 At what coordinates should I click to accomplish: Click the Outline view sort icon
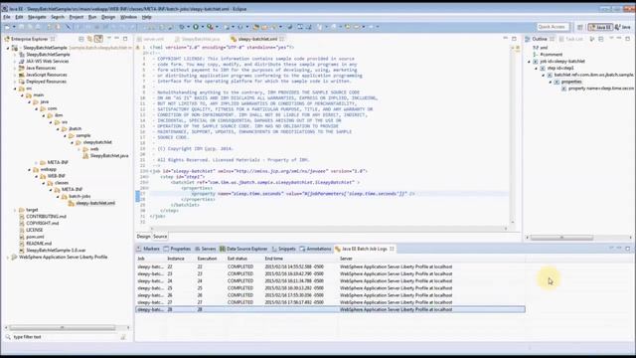[x=592, y=39]
